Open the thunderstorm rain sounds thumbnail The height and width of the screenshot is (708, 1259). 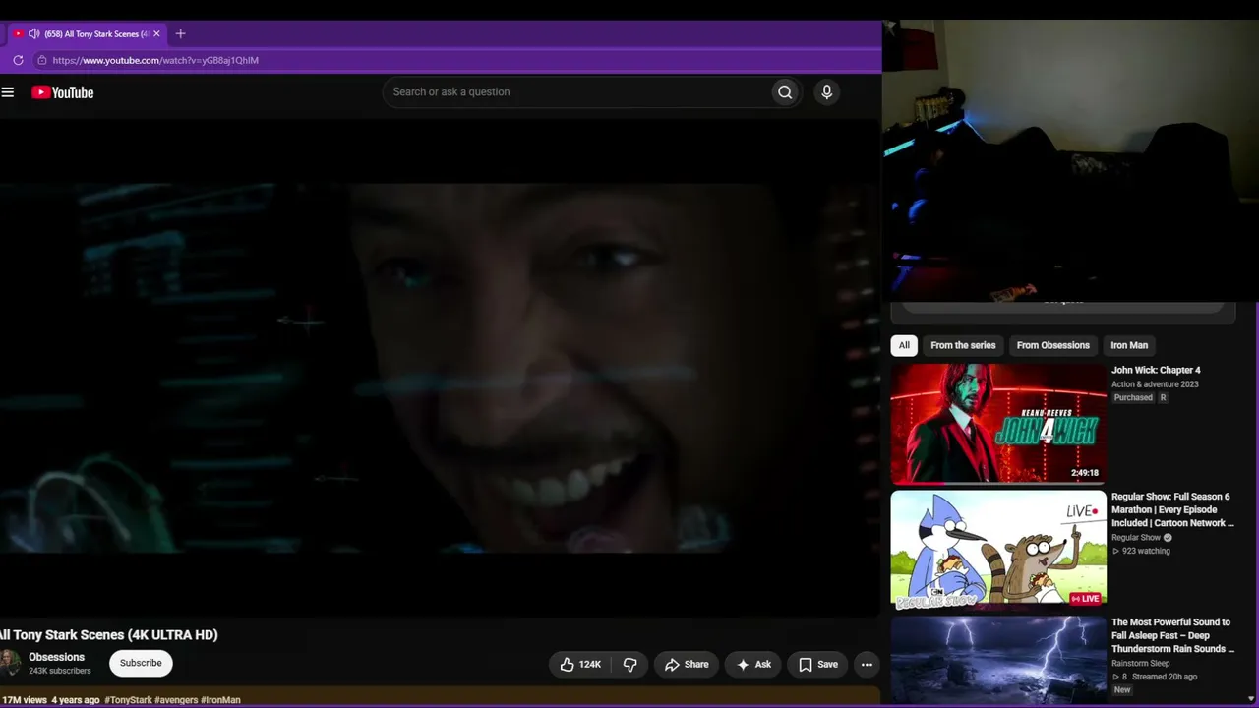[998, 661]
